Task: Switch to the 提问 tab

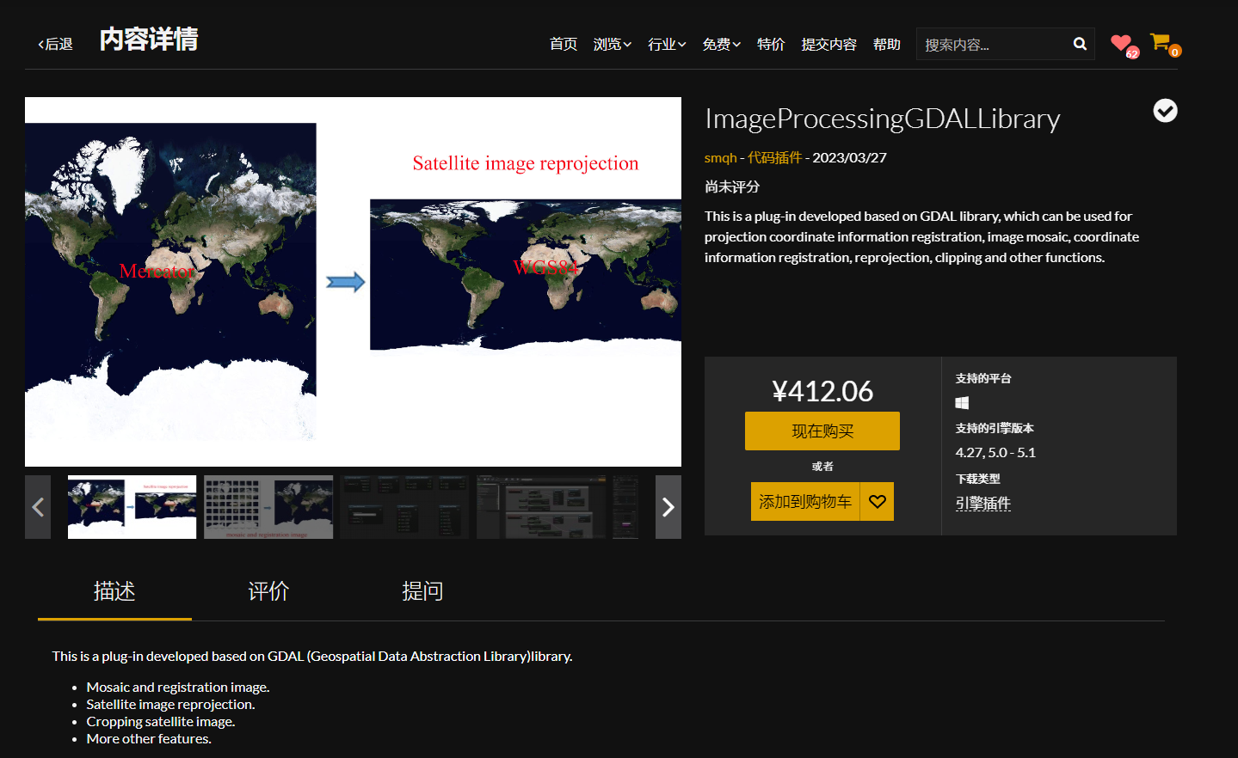Action: (x=422, y=591)
